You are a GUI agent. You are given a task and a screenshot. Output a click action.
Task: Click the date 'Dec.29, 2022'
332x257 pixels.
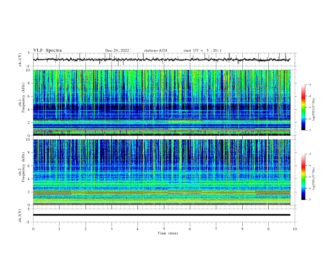pyautogui.click(x=117, y=50)
